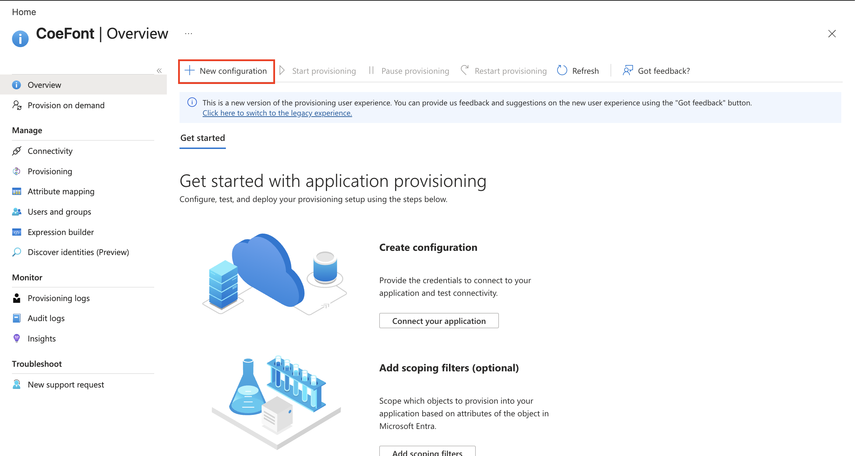Click the CoeFont info icon in header
This screenshot has height=456, width=855.
point(20,38)
